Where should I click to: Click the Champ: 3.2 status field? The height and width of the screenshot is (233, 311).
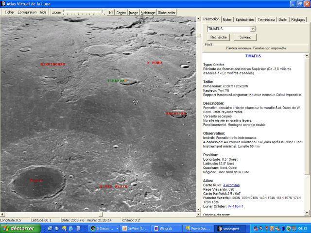(x=131, y=220)
